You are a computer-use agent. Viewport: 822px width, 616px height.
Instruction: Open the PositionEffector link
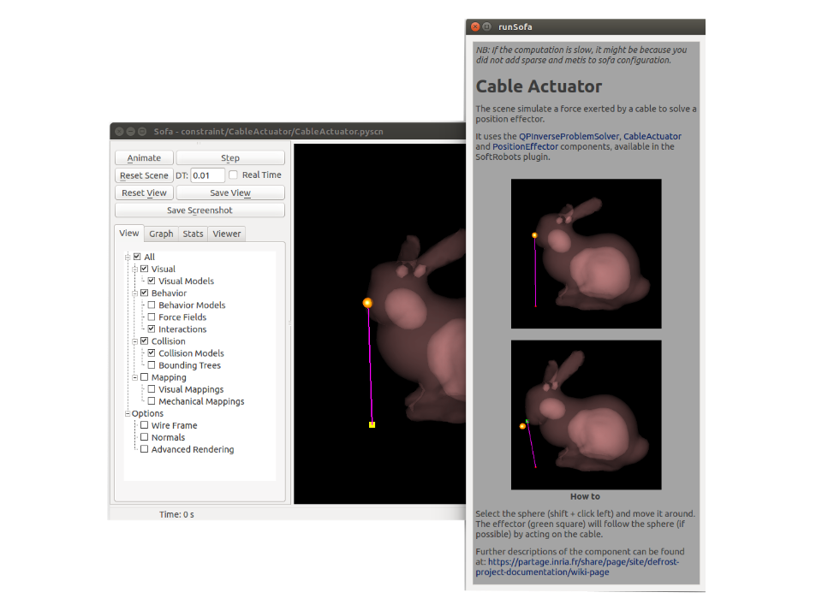click(x=525, y=146)
